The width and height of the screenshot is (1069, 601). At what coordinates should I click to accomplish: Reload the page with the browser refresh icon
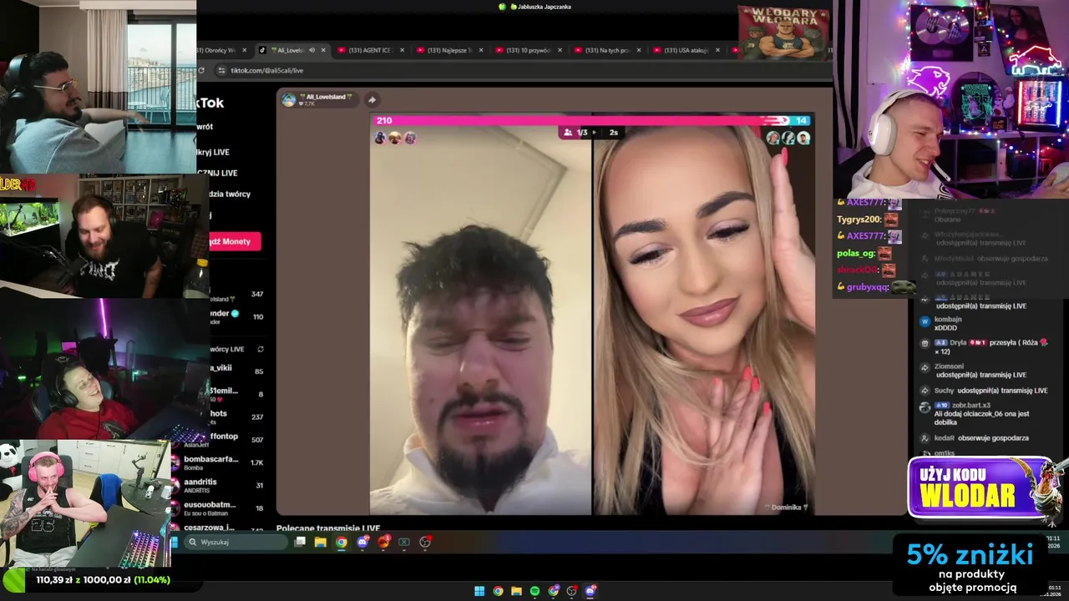coord(201,70)
